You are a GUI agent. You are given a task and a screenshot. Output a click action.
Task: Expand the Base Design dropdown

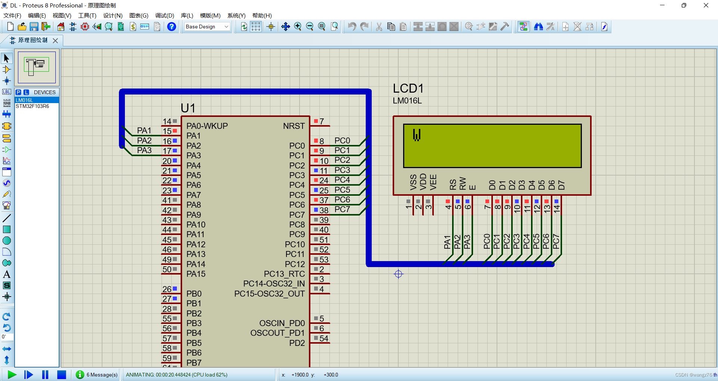pyautogui.click(x=226, y=27)
